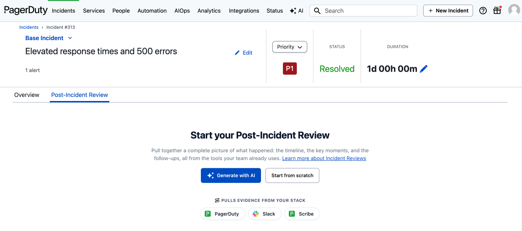Edit the incident title
Image resolution: width=522 pixels, height=231 pixels.
(x=244, y=53)
